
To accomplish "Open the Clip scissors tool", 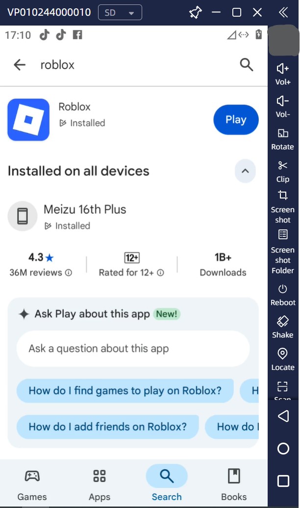I will tap(282, 166).
